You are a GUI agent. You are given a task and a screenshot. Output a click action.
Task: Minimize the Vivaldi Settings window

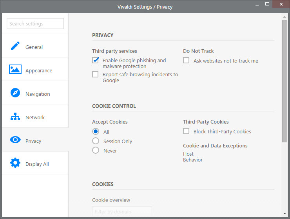click(x=257, y=4)
